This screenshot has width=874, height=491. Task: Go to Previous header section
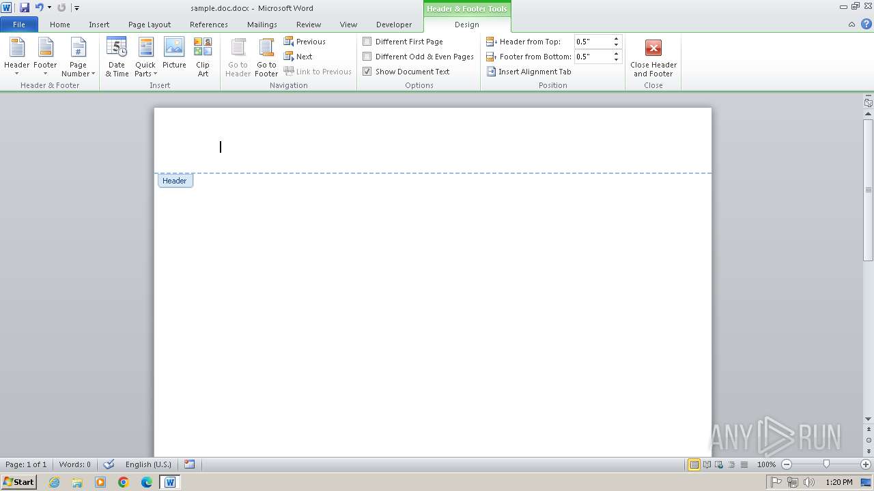tap(305, 42)
